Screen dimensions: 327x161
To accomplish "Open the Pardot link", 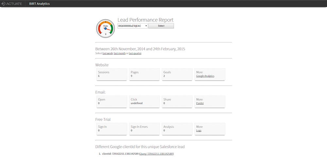I will (199, 103).
